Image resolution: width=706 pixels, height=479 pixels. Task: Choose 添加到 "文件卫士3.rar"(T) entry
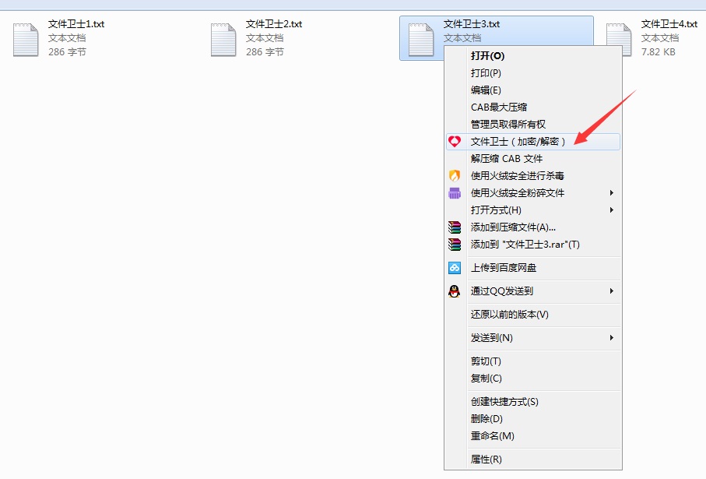click(532, 245)
